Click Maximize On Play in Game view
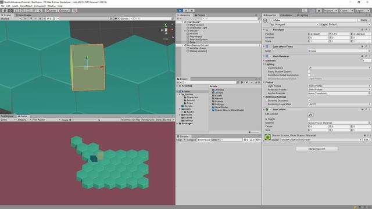The width and height of the screenshot is (372, 209). click(x=131, y=120)
